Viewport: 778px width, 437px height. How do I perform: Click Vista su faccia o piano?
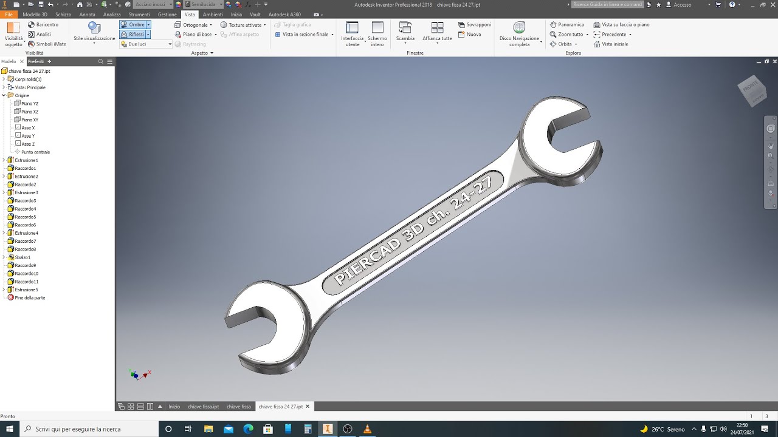[x=621, y=25]
